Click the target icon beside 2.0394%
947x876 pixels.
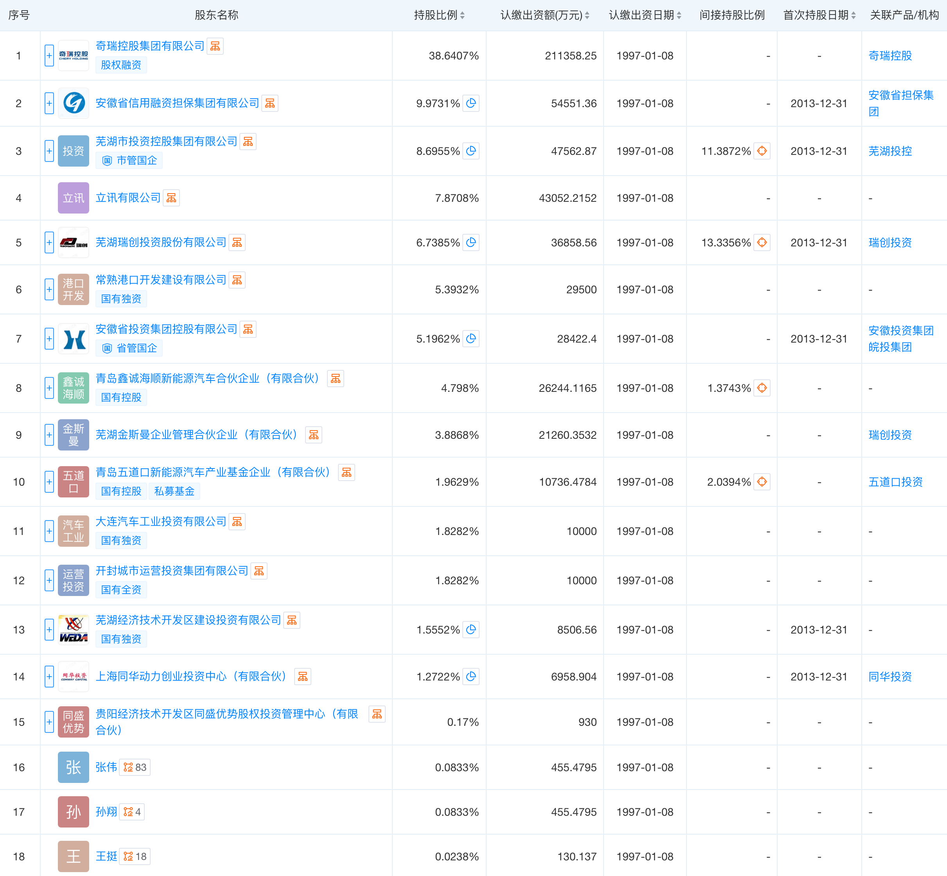click(762, 482)
